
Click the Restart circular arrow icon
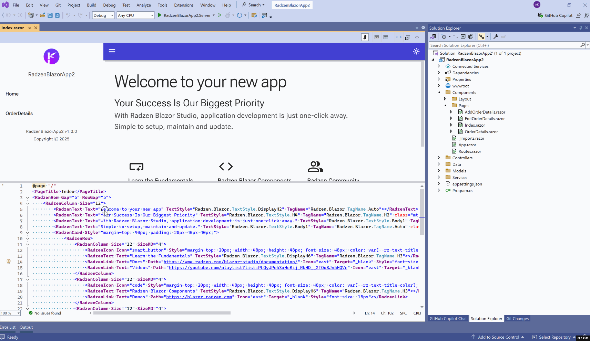click(x=240, y=15)
